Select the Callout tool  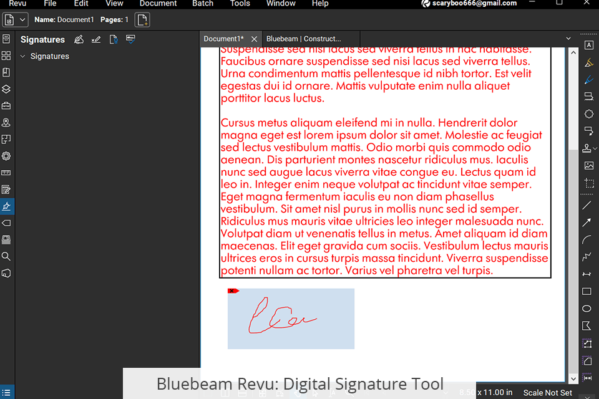click(x=588, y=131)
